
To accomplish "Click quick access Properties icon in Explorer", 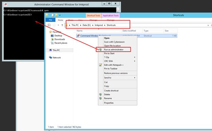I will [x=53, y=15].
